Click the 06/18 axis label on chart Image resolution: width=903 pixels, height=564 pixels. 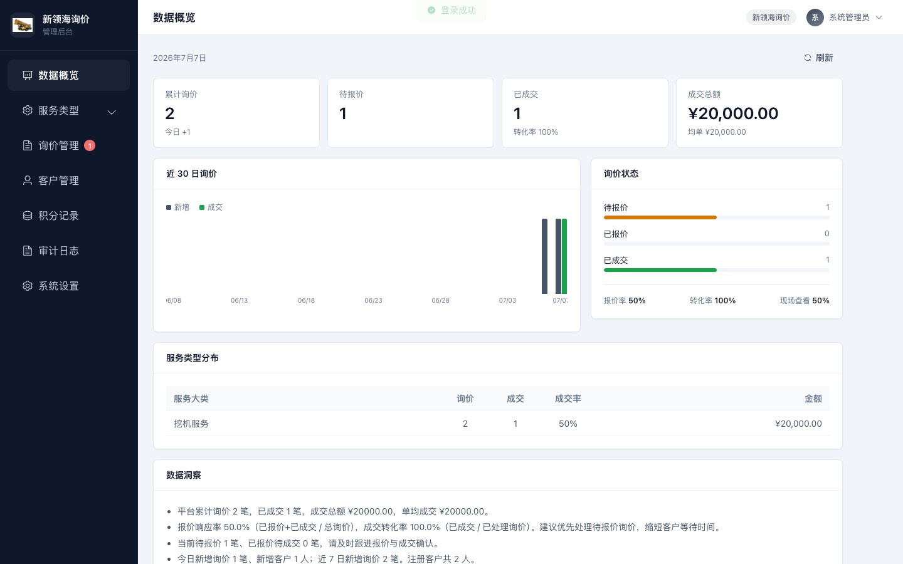click(306, 301)
